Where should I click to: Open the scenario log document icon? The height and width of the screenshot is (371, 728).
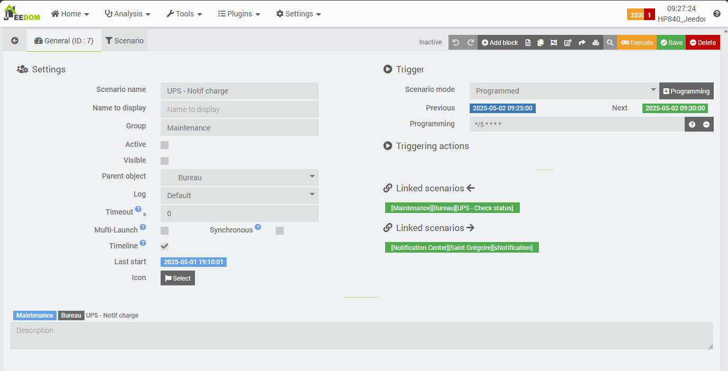[528, 42]
